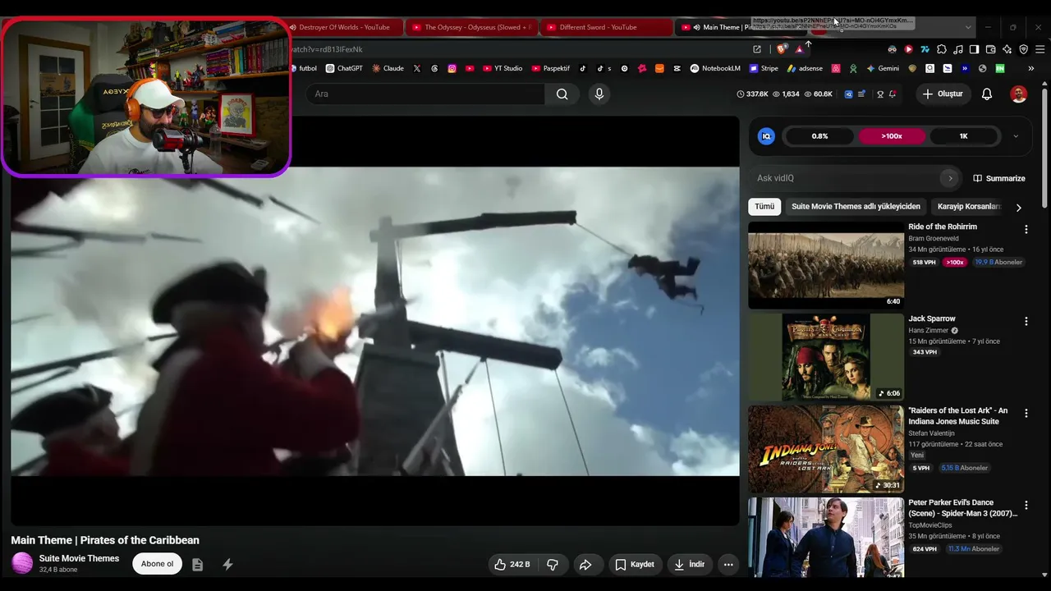Viewport: 1051px width, 591px height.
Task: Open the Gemini bookmark
Action: 883,69
